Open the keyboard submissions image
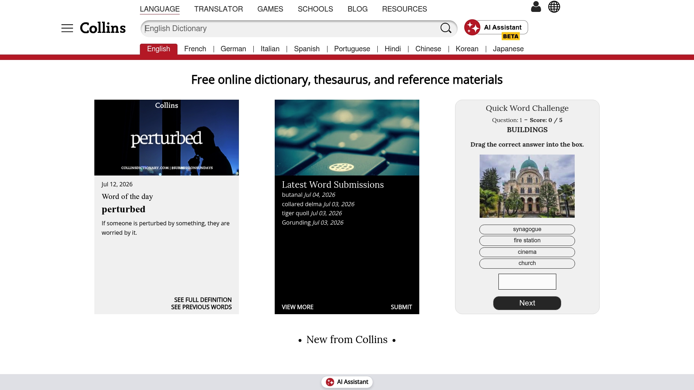This screenshot has height=390, width=694. tap(347, 138)
